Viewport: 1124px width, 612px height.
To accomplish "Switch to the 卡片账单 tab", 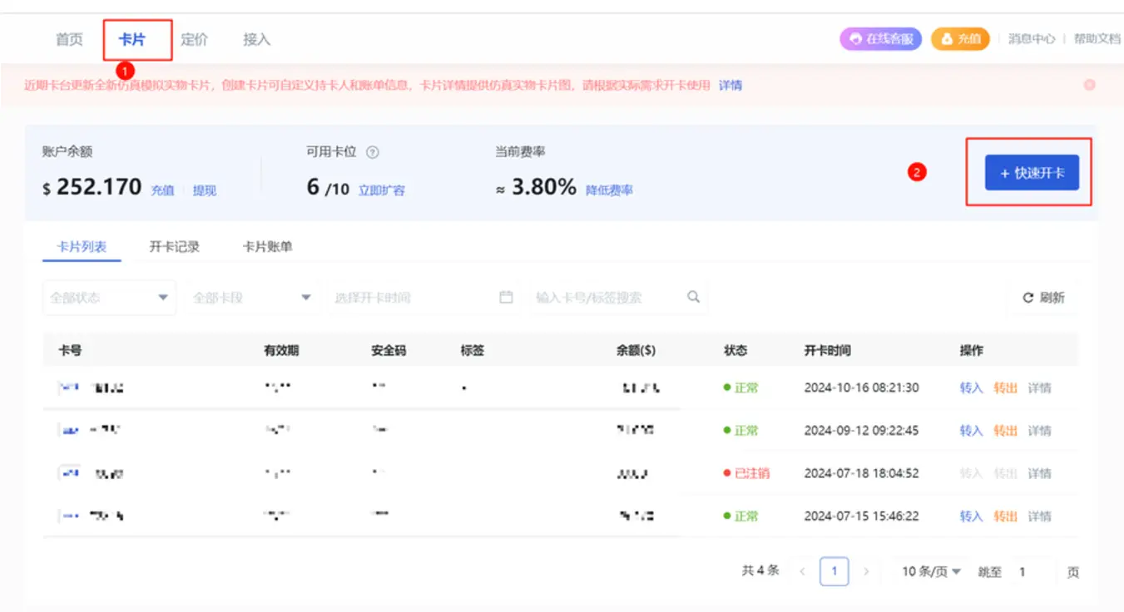I will click(x=267, y=247).
